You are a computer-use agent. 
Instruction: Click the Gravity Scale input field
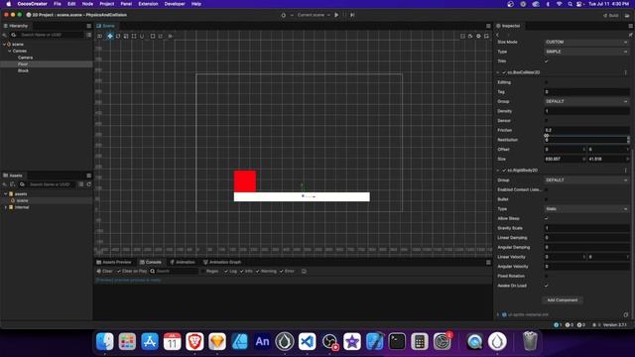click(x=586, y=228)
